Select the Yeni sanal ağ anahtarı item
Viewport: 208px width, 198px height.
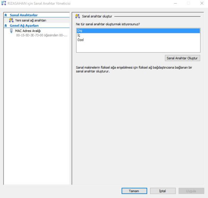37,20
